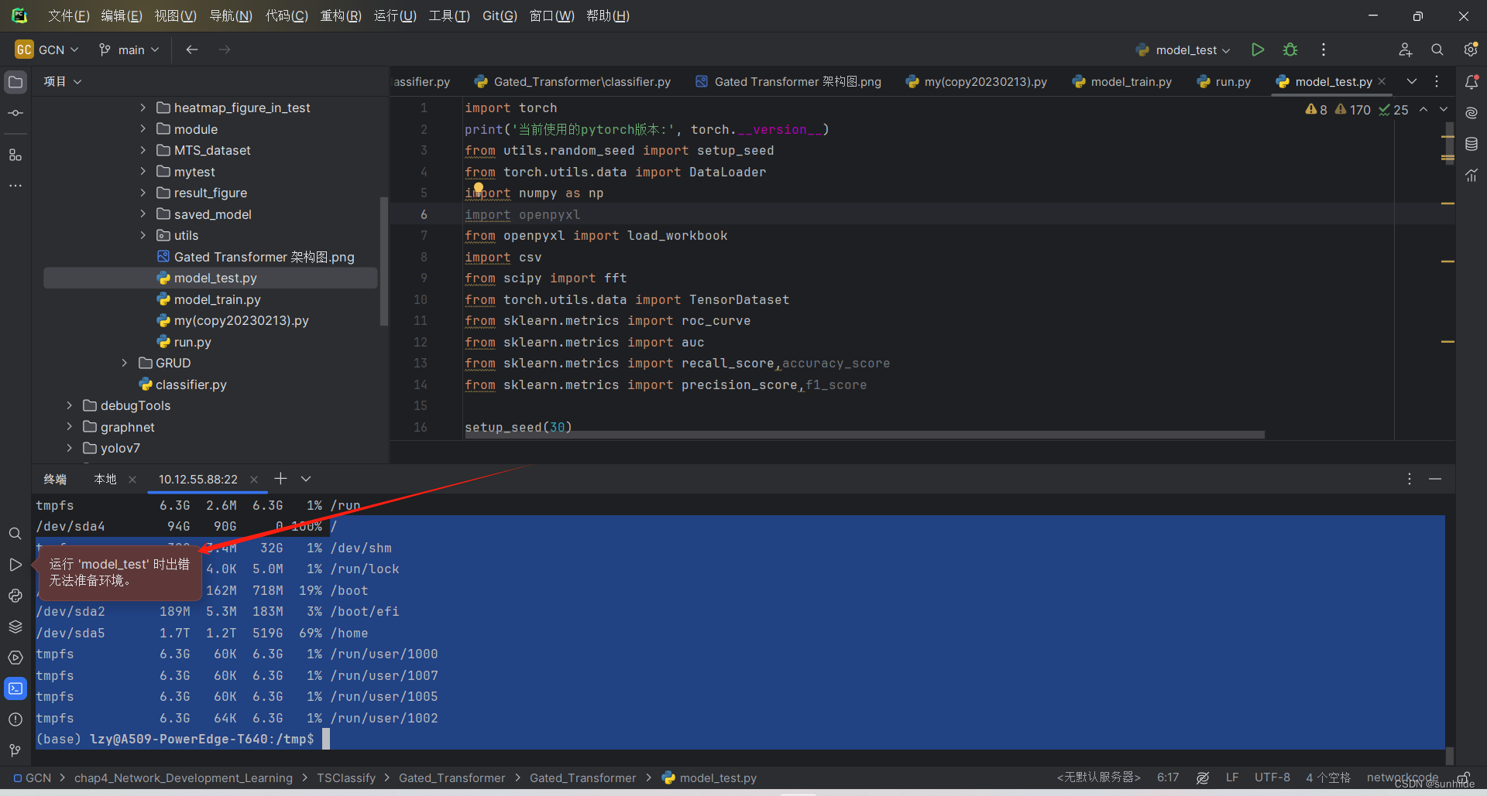Viewport: 1487px width, 796px height.
Task: Expand the saved_model folder
Action: (x=142, y=214)
